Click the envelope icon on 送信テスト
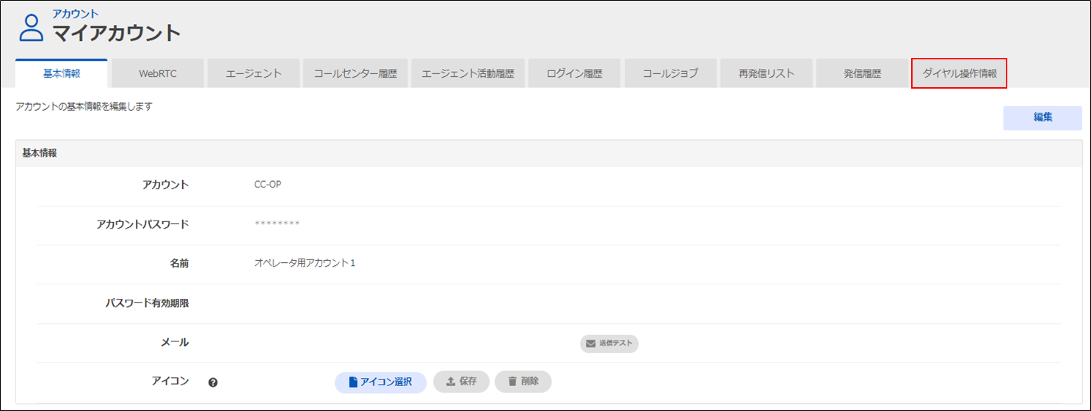1091x411 pixels. point(590,343)
